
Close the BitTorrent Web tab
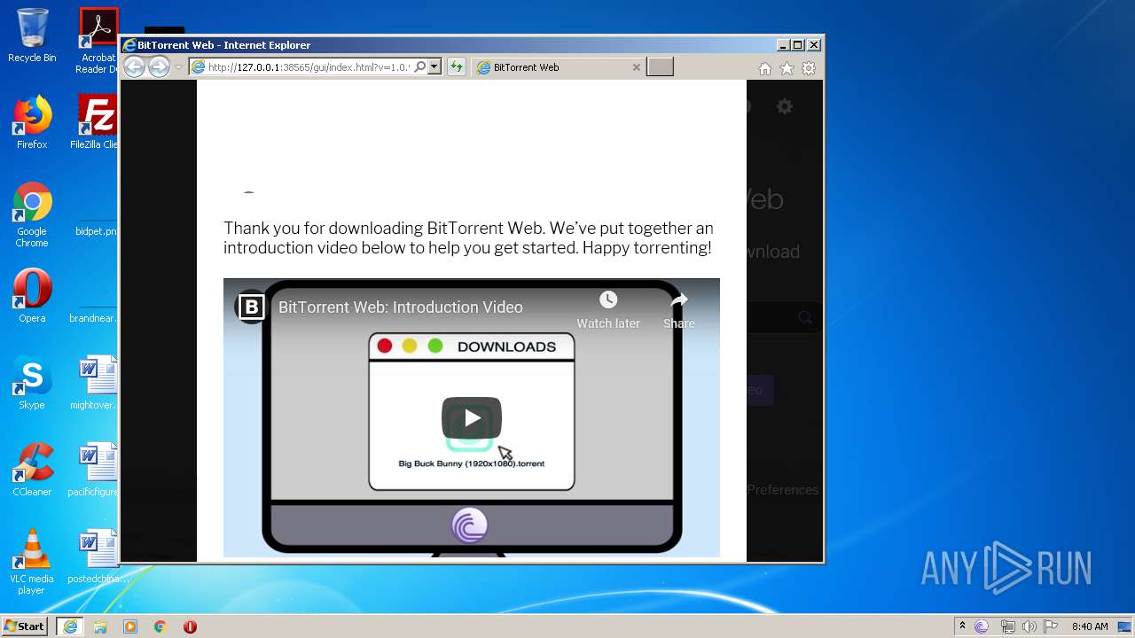click(x=636, y=67)
